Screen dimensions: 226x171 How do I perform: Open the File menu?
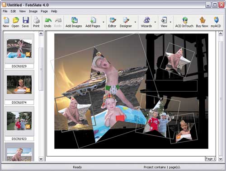[x=5, y=11]
